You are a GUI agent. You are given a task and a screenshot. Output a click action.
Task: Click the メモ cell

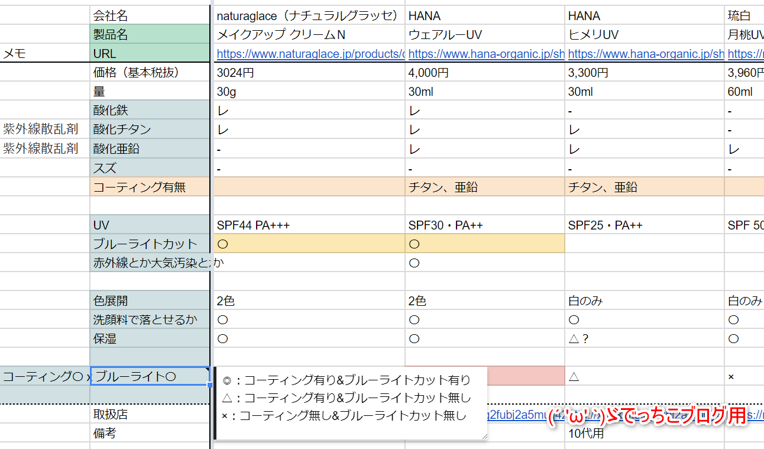[44, 53]
